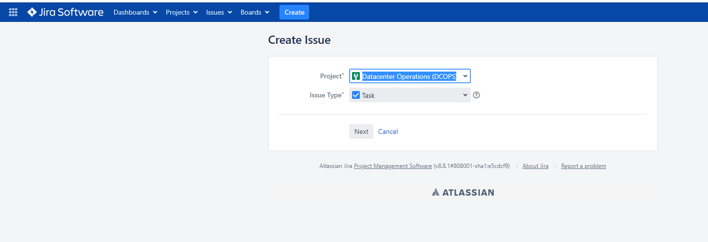Click the Issue Type field label

326,95
